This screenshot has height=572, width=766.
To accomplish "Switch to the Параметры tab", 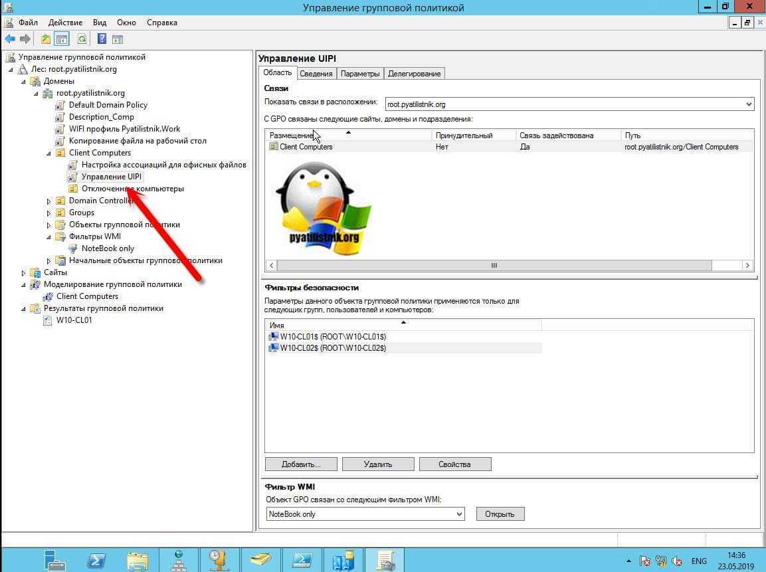I will click(x=360, y=74).
